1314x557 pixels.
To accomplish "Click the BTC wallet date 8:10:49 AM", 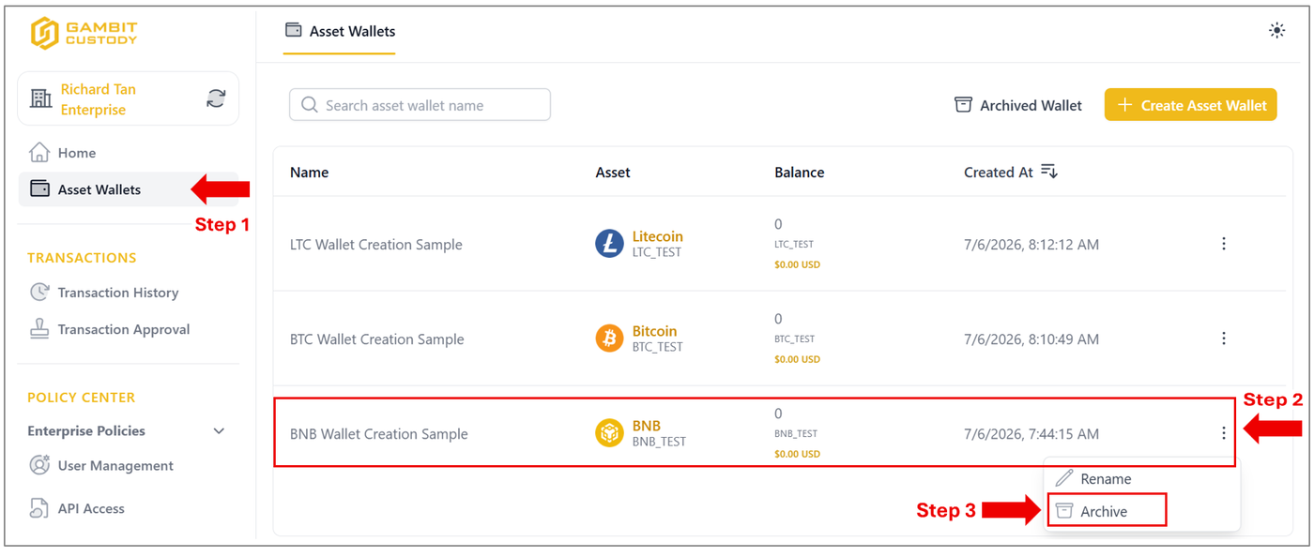I will (x=1031, y=339).
